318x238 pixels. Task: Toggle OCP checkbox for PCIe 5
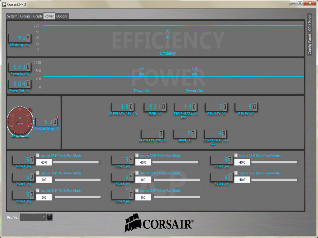pyautogui.click(x=137, y=173)
